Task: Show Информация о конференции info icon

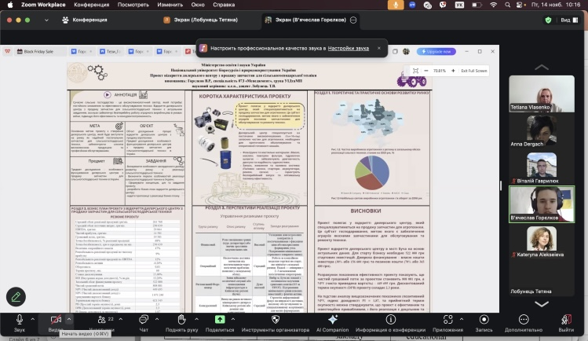Action: point(391,320)
